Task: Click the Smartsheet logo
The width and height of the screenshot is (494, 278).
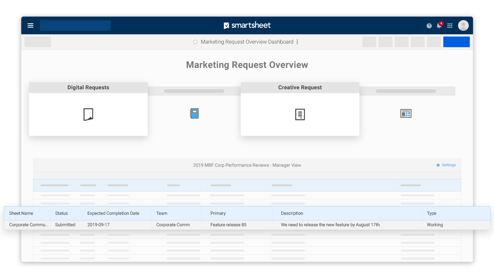Action: (247, 25)
